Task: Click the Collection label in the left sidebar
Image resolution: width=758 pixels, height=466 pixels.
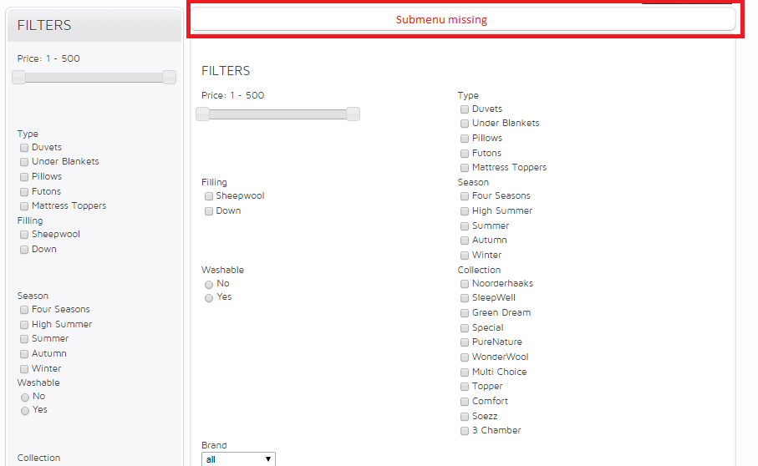Action: point(38,458)
